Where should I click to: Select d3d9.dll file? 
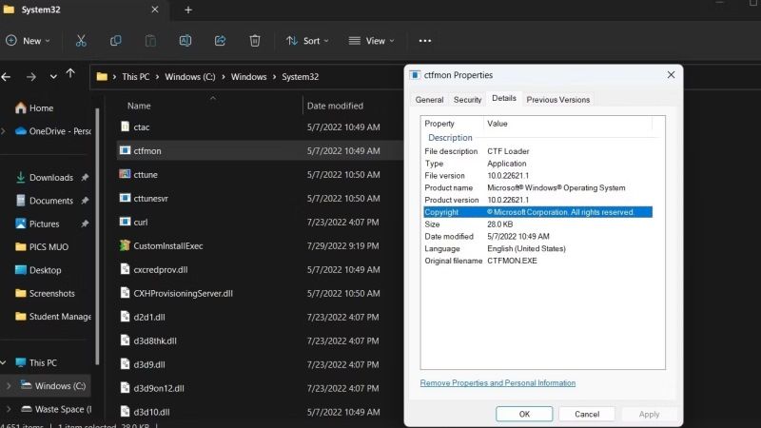coord(149,365)
